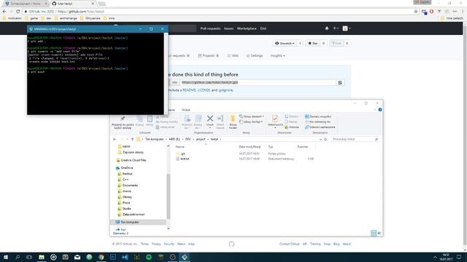Open the Windows Start menu
This screenshot has height=262, width=467.
(6, 257)
